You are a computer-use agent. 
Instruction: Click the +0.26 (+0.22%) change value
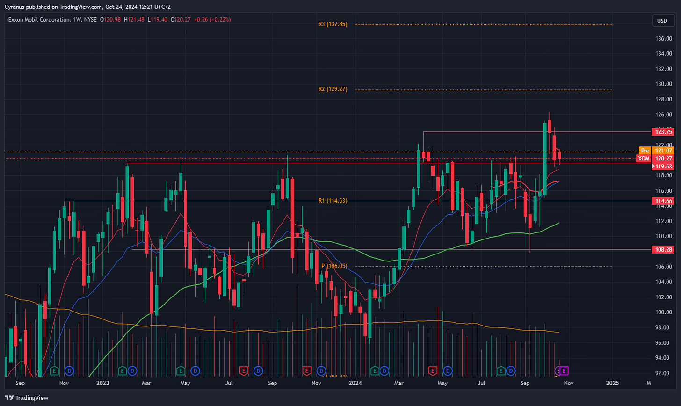coord(213,20)
